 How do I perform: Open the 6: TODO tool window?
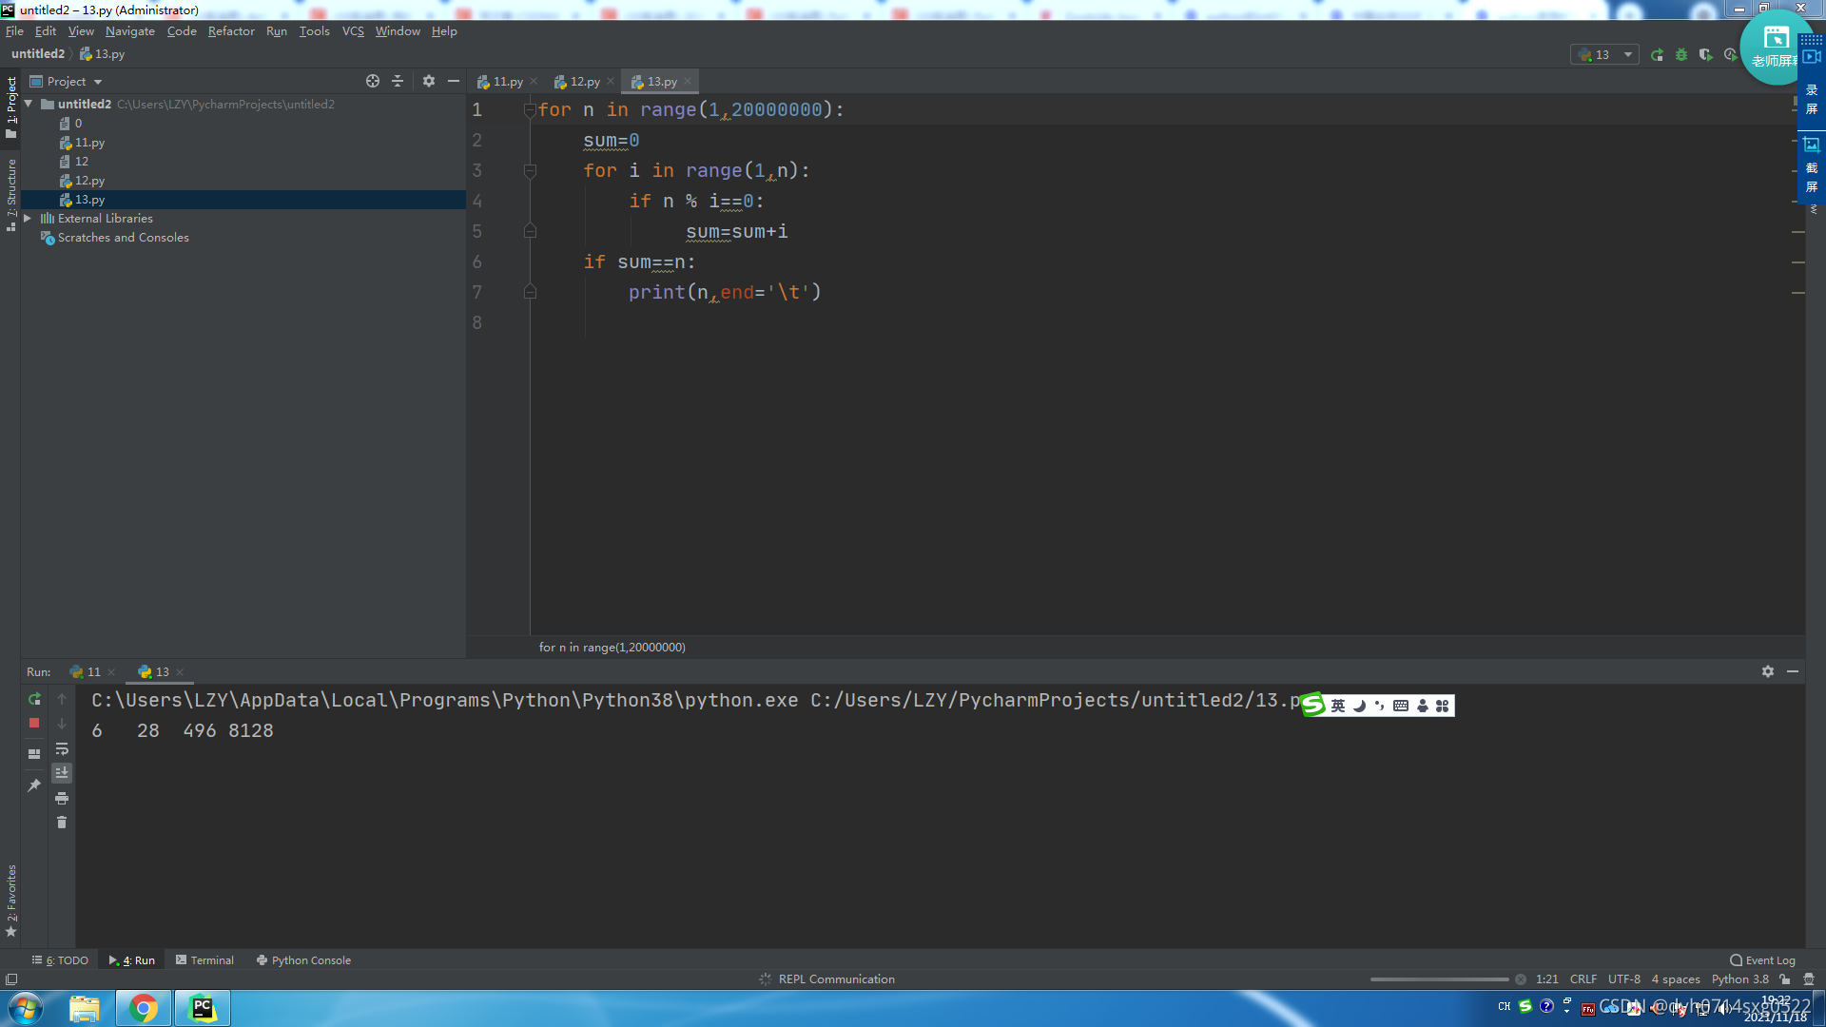tap(60, 960)
